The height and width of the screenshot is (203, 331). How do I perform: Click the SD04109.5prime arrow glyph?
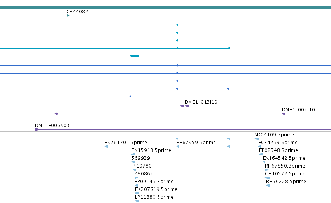coord(257,139)
